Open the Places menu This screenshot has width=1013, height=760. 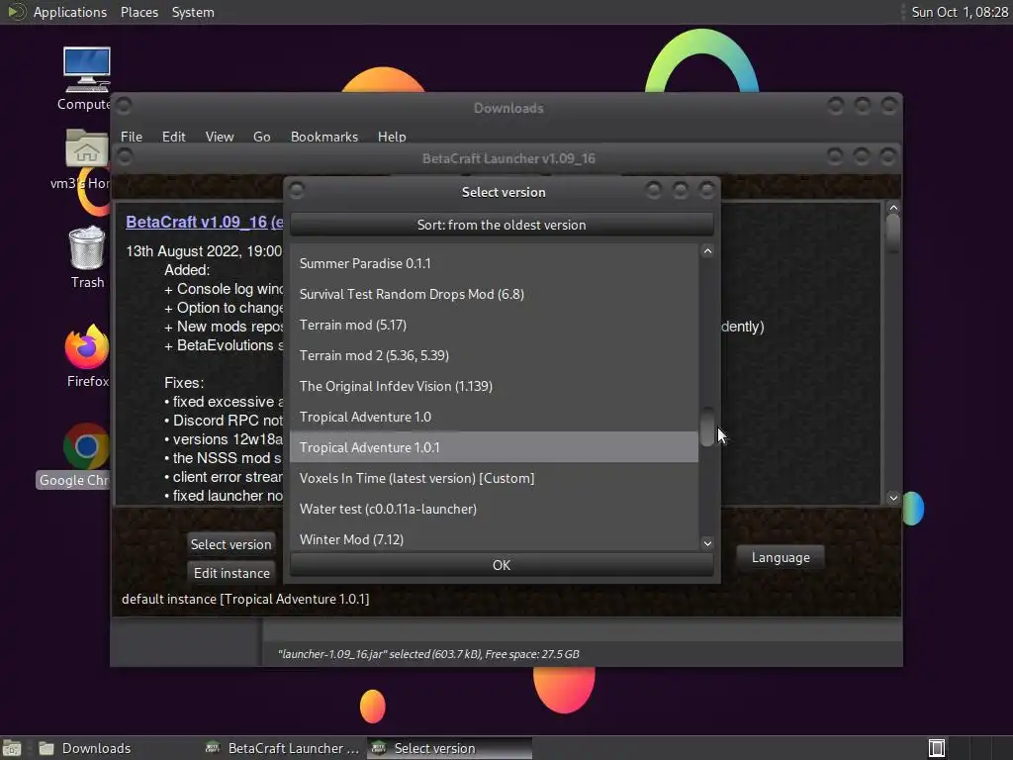138,12
